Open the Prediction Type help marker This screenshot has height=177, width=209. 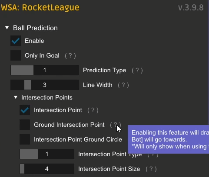(137, 71)
